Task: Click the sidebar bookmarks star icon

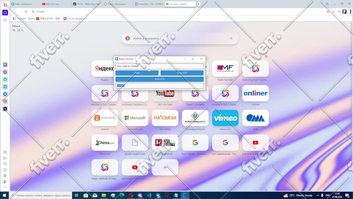Action: (x=5, y=20)
